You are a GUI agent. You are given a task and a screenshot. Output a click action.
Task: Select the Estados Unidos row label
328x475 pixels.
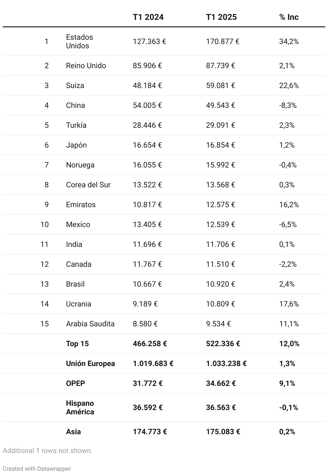pyautogui.click(x=79, y=41)
